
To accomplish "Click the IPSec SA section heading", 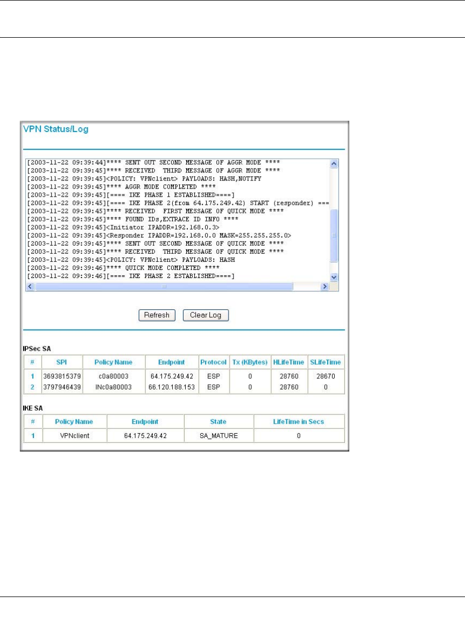I will (37, 349).
